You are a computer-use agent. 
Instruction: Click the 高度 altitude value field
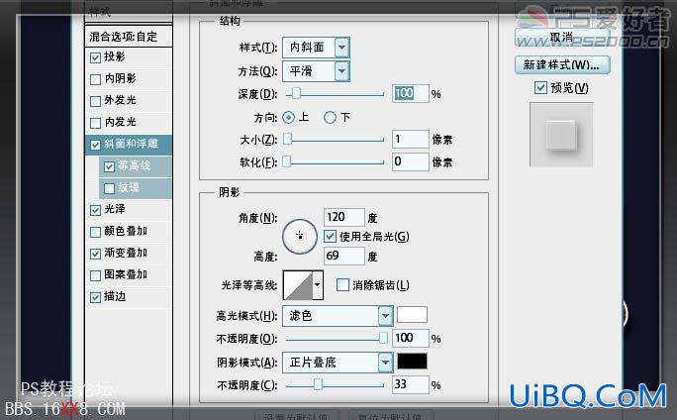(x=344, y=256)
